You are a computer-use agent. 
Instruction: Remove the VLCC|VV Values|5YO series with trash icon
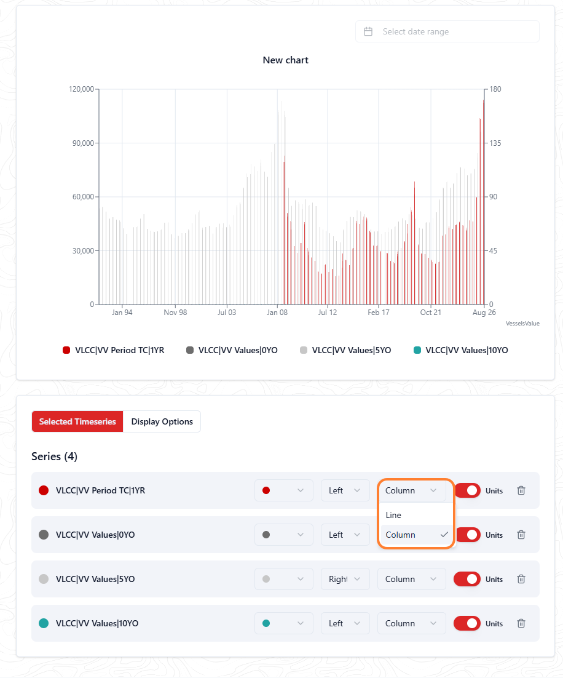coord(521,579)
